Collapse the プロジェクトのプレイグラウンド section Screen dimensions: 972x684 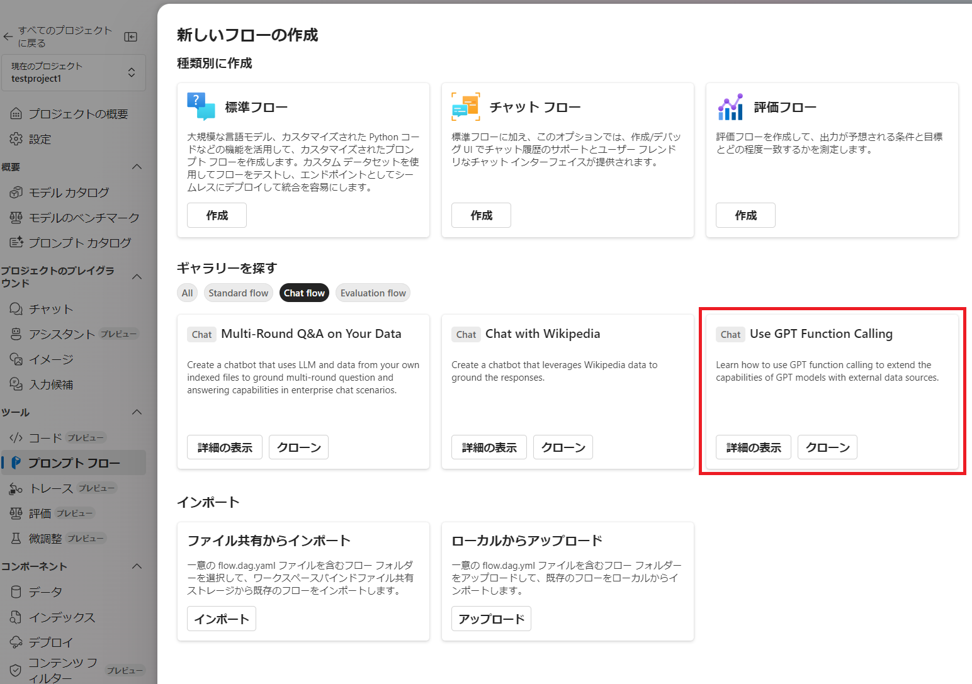point(137,277)
